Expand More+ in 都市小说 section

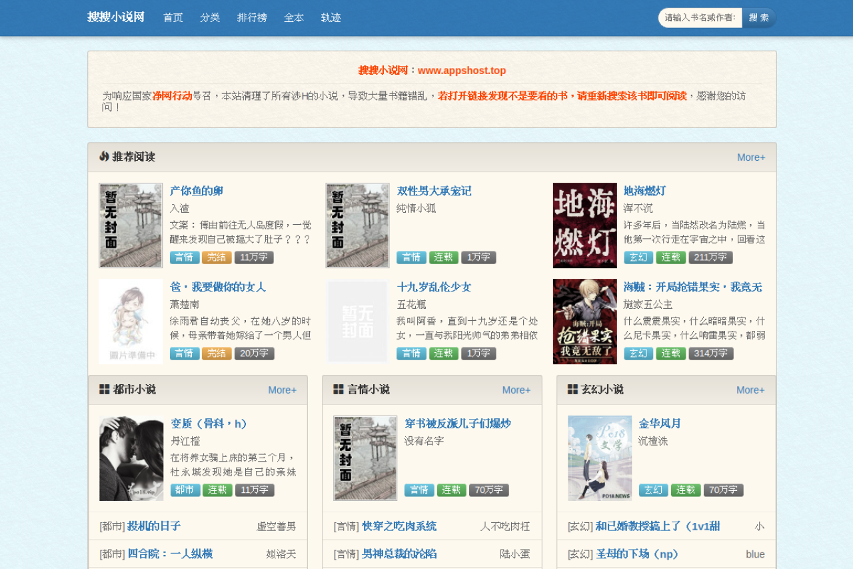coord(283,390)
